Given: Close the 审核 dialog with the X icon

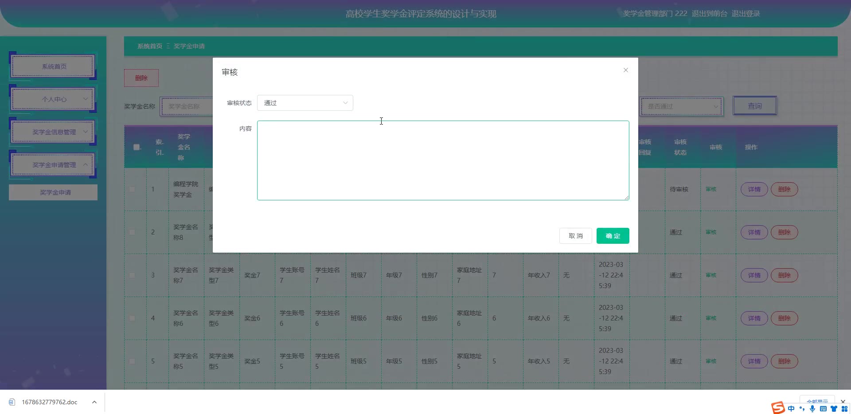Looking at the screenshot, I should pos(625,70).
